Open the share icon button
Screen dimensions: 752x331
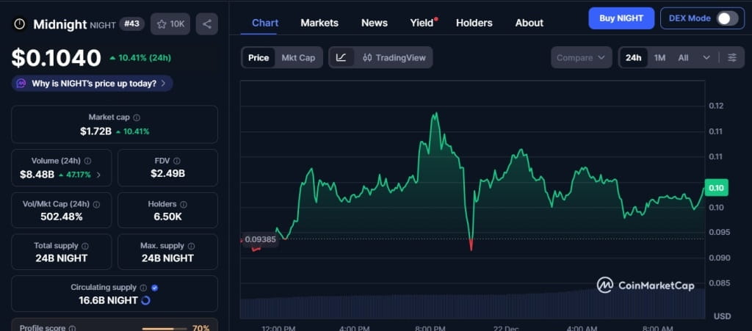(x=206, y=24)
